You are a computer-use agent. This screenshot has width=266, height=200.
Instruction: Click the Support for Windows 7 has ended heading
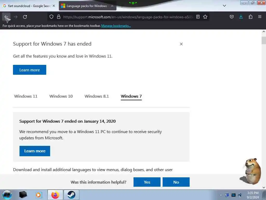click(52, 44)
